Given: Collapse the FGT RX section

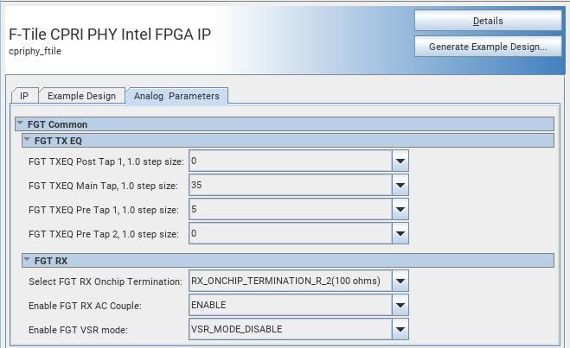Looking at the screenshot, I should [27, 260].
